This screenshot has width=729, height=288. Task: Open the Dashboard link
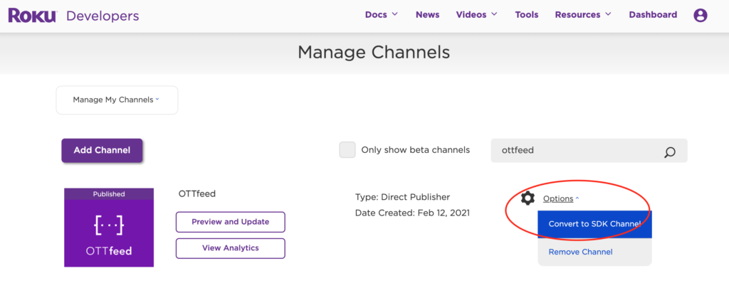point(653,15)
